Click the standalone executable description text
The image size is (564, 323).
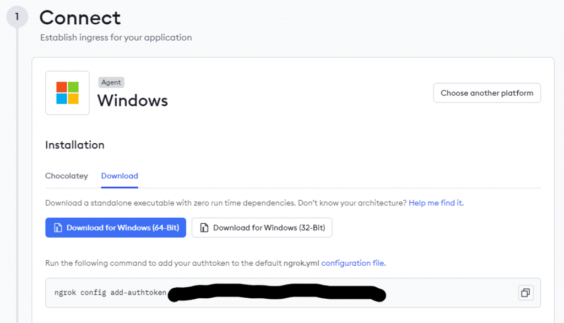[226, 203]
